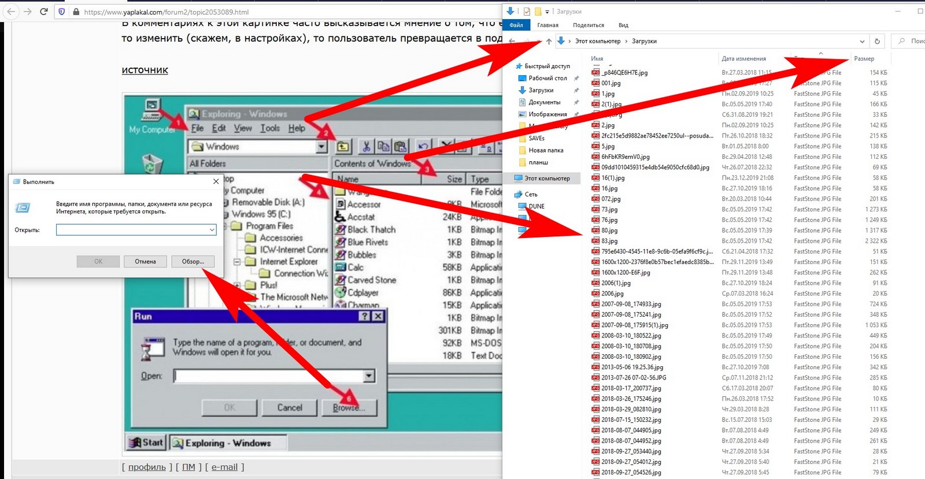Open the Customize Quick Access Toolbar dropdown

(547, 12)
